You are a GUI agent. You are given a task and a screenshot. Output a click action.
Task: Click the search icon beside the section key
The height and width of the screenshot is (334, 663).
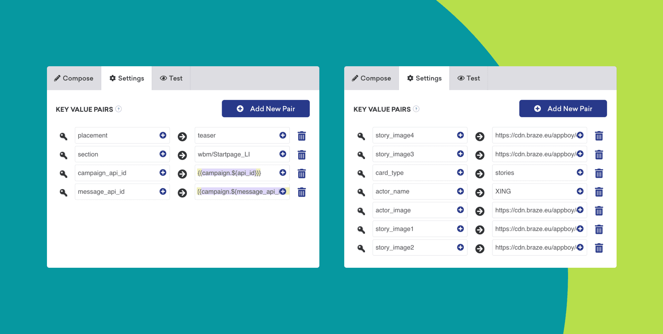point(64,155)
